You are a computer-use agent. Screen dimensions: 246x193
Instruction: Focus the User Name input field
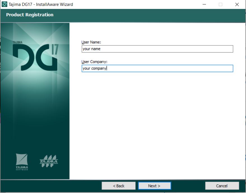(x=157, y=49)
